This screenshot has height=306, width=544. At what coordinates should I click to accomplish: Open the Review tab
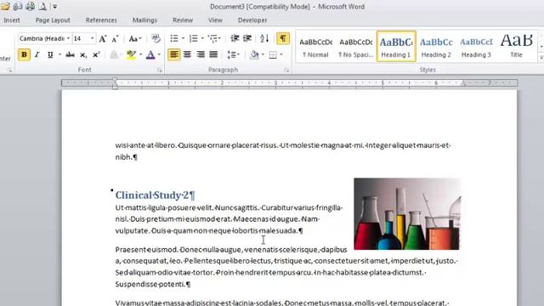(183, 20)
